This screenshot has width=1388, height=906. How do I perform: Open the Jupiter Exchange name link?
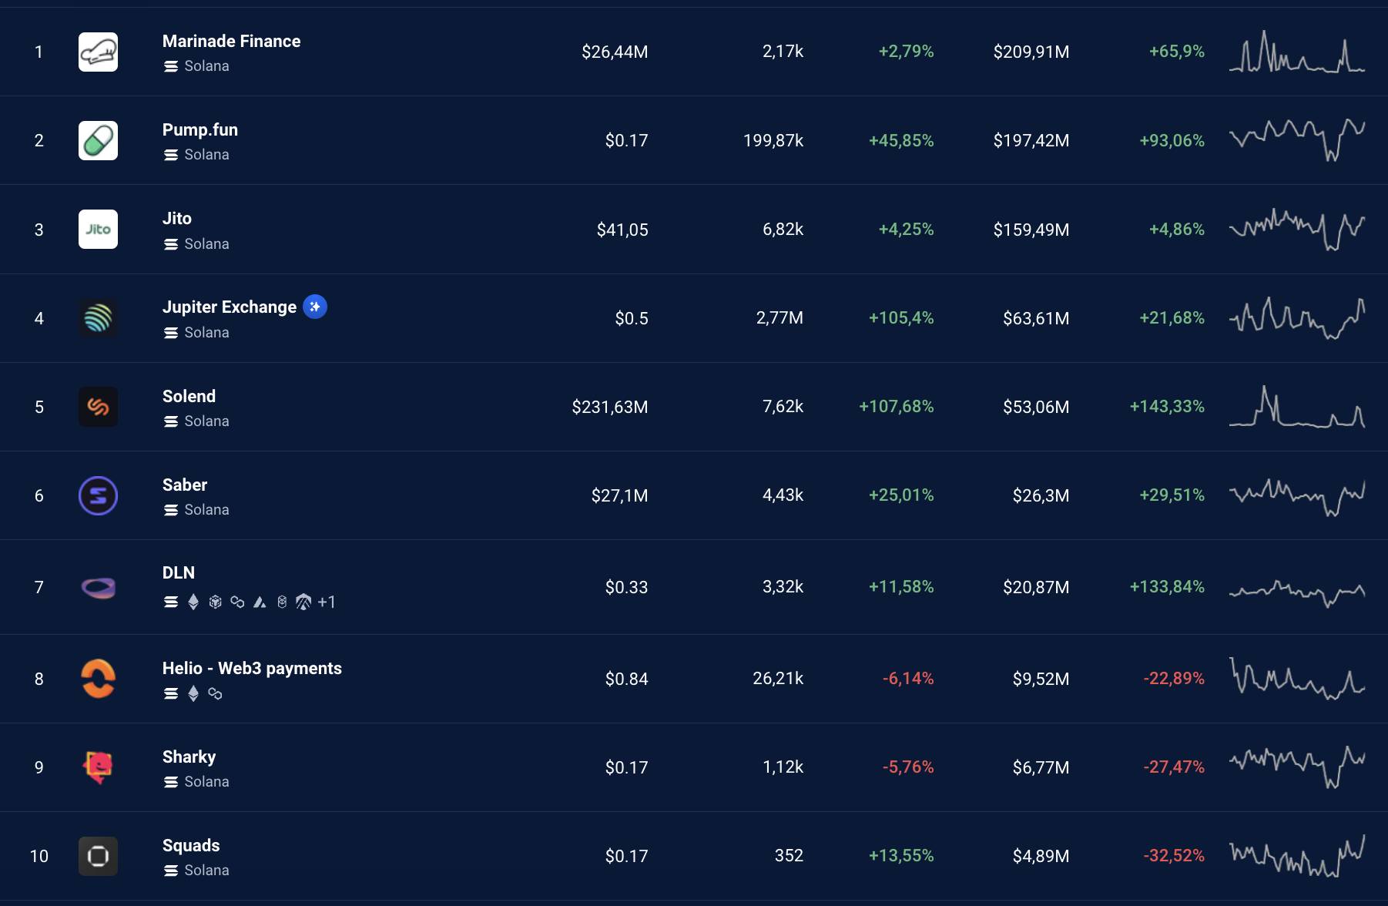tap(230, 307)
